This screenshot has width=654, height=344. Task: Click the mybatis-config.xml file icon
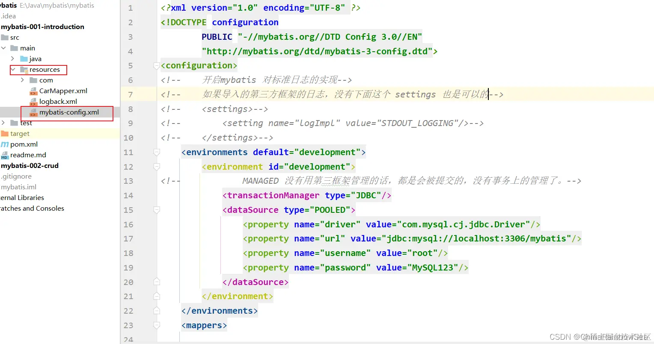point(33,112)
